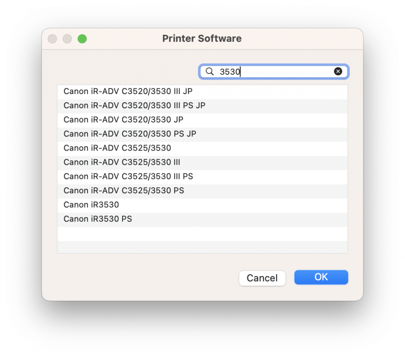Screen dimensions: 405x356
Task: Click the magnifying glass search icon
Action: coord(210,72)
